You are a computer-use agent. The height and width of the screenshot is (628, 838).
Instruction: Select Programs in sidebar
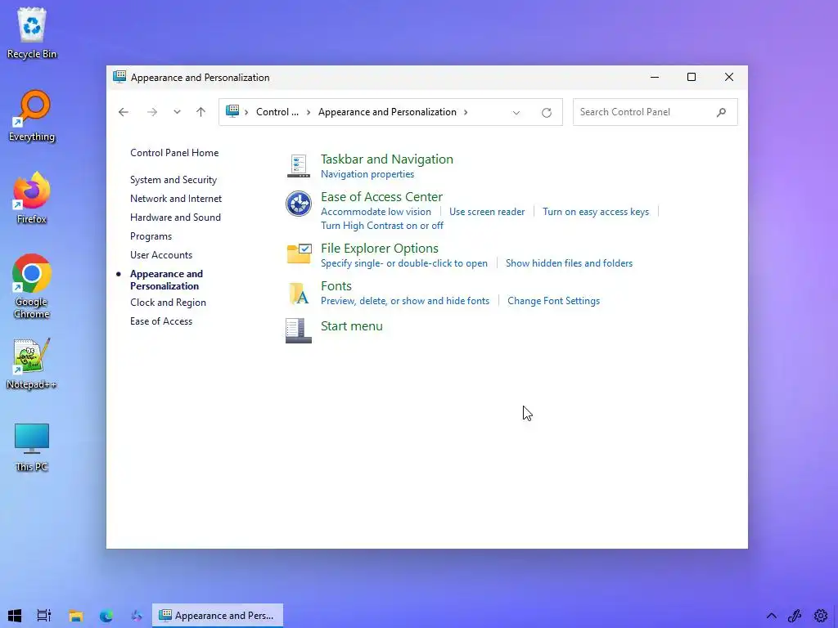coord(151,236)
